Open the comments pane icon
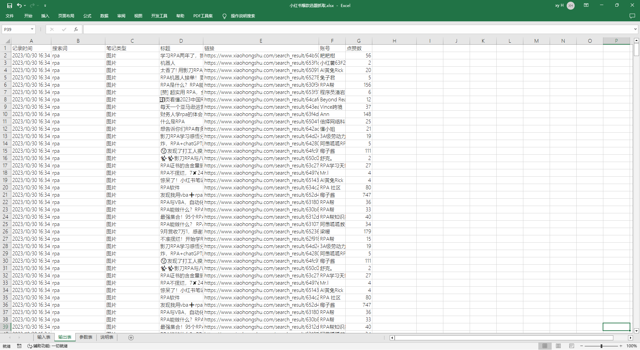 (632, 16)
